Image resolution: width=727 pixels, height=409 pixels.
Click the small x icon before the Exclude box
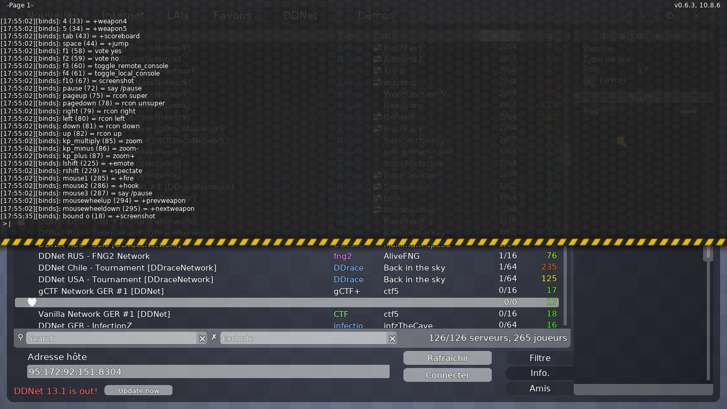coord(213,337)
